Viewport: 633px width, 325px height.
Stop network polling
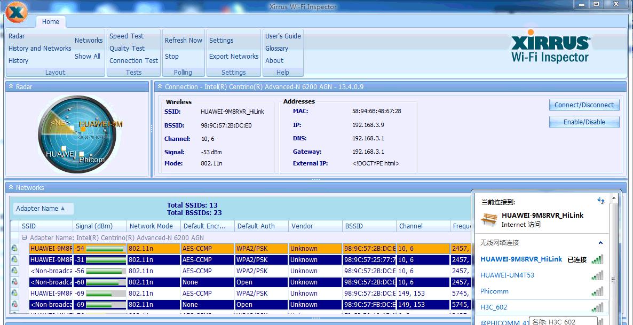click(x=171, y=57)
